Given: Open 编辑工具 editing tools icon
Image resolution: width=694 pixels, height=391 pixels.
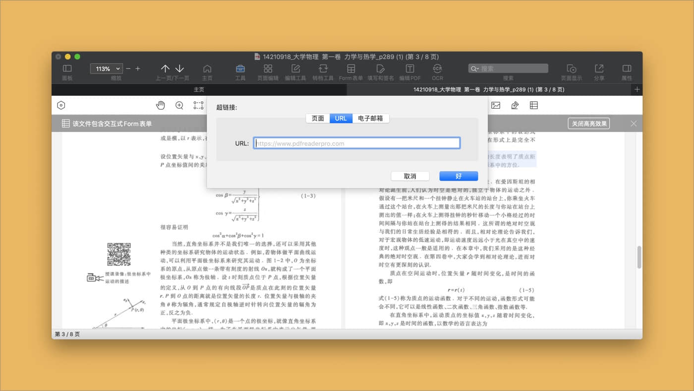Looking at the screenshot, I should 295,68.
